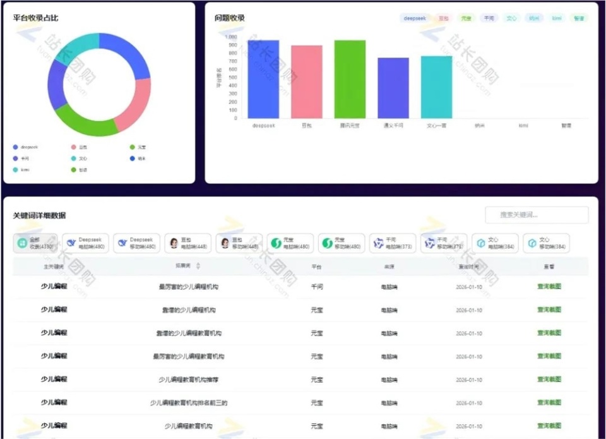This screenshot has height=439, width=606.
Task: Open 查询截图 for 最厉害的少儿编程教育机构 row
Action: point(549,356)
